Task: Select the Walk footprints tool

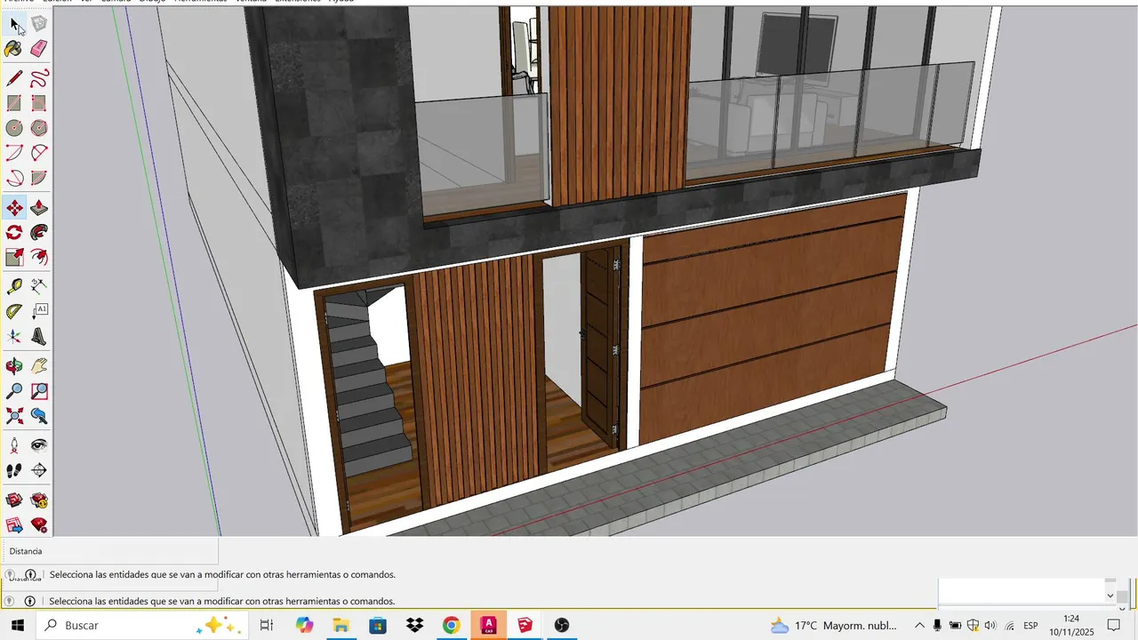Action: pyautogui.click(x=15, y=470)
